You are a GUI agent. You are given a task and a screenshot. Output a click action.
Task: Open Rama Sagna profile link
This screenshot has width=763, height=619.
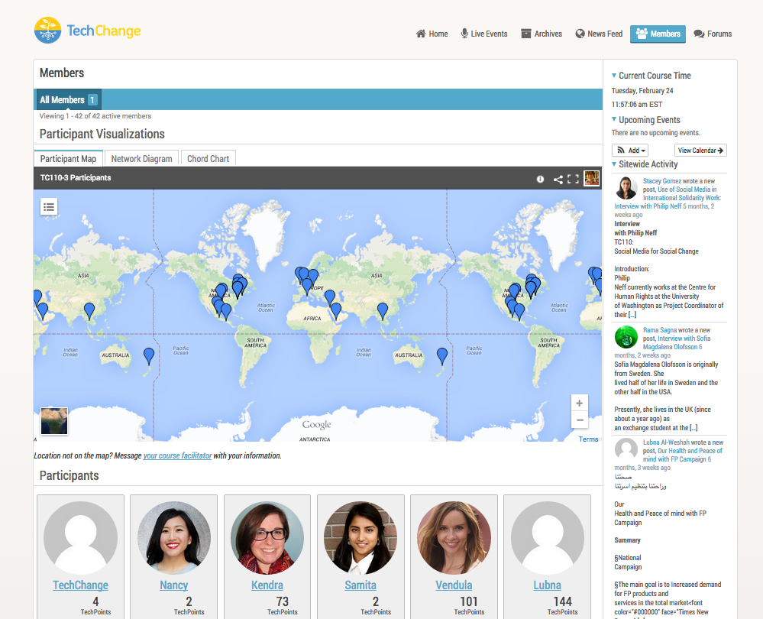(660, 330)
